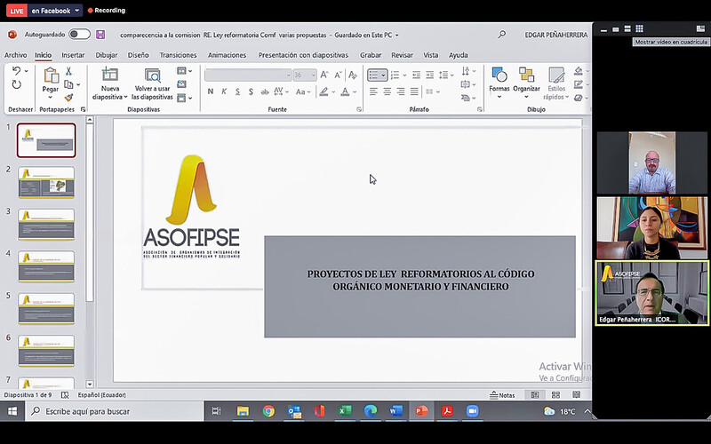Image resolution: width=711 pixels, height=444 pixels.
Task: Click the Notas button in status bar
Action: [x=502, y=395]
